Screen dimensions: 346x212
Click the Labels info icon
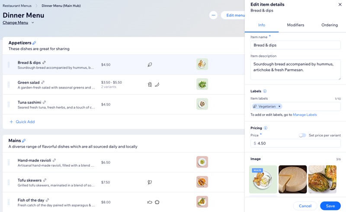pos(265,91)
